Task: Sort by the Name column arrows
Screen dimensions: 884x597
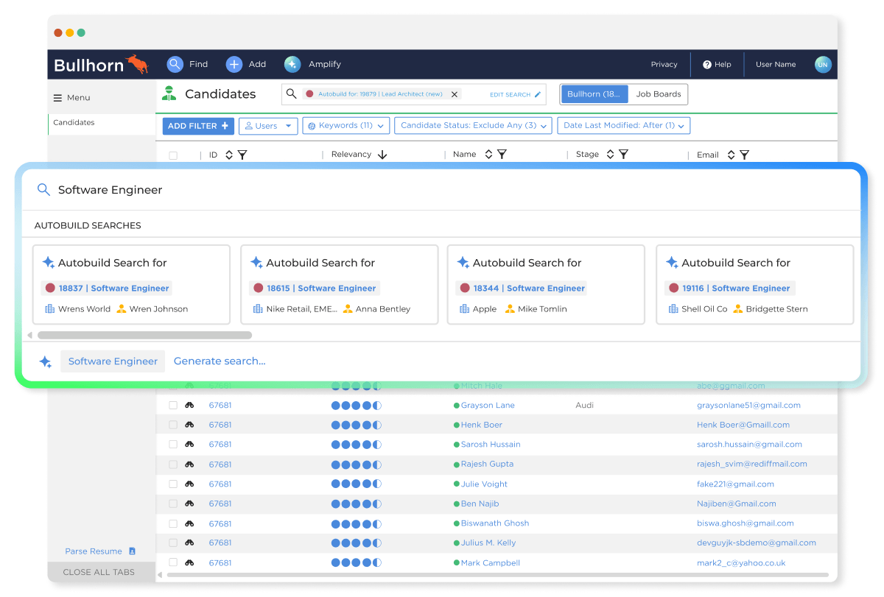Action: point(488,155)
